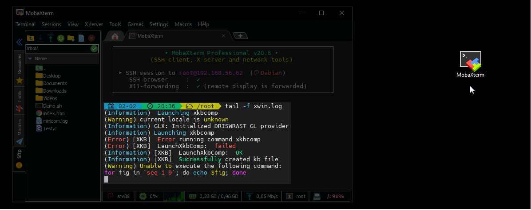The width and height of the screenshot is (531, 210).
Task: Open the Macros side tab
Action: click(19, 131)
